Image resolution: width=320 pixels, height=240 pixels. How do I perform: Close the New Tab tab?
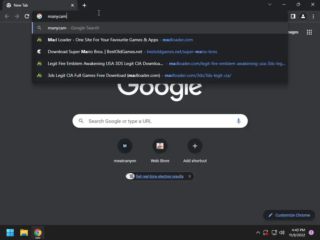point(72,5)
